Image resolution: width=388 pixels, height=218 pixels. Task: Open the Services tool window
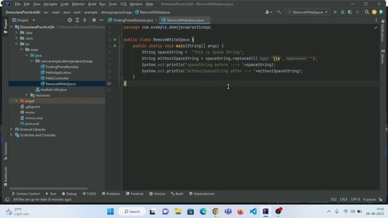[158, 194]
